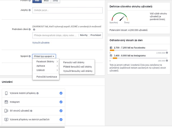Select Přátelé fanoušků vaší stránky option
The image size is (172, 128).
click(x=77, y=67)
